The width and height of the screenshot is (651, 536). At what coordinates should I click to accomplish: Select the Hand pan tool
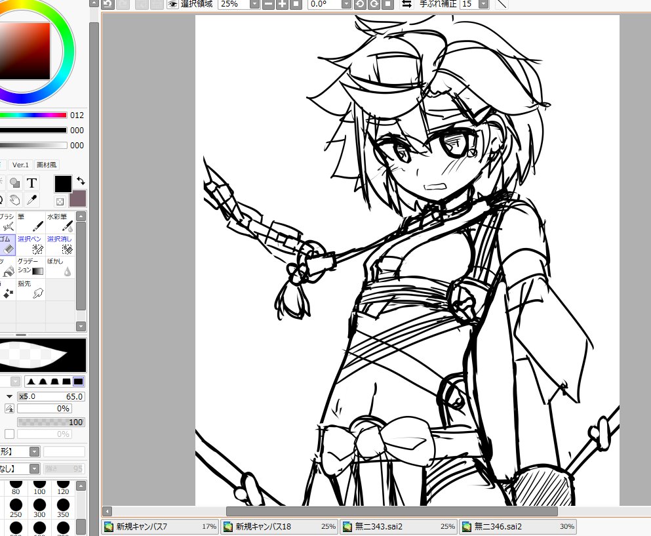(15, 200)
